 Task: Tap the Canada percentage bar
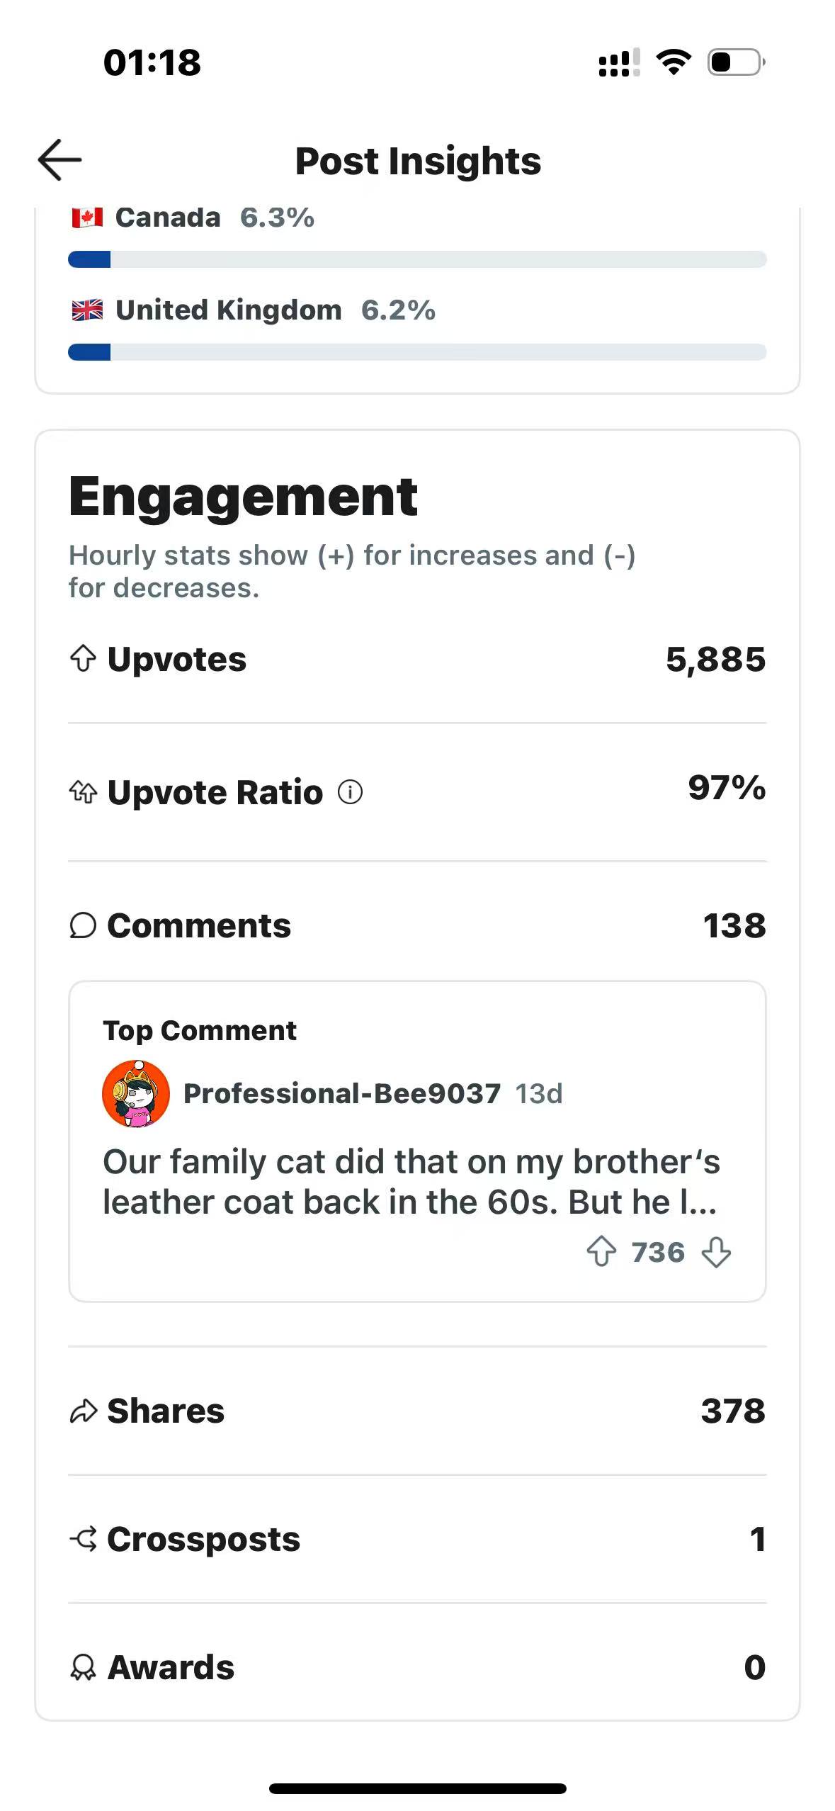point(417,259)
